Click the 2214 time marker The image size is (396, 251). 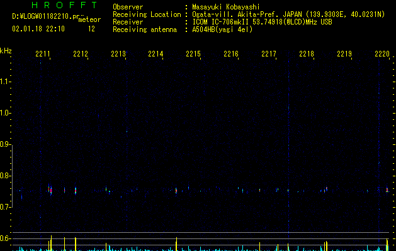156,53
